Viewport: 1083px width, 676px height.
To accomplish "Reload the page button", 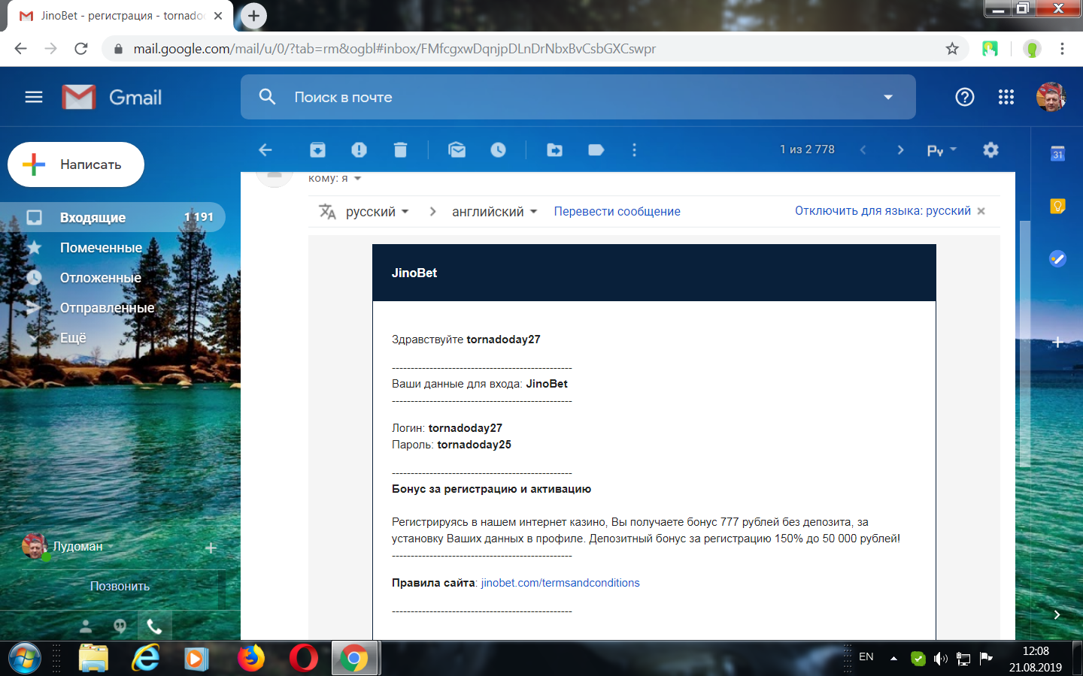I will pyautogui.click(x=80, y=49).
